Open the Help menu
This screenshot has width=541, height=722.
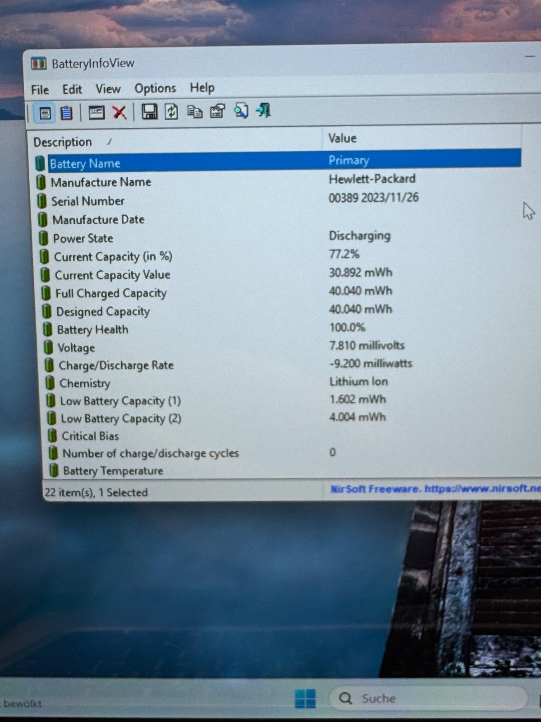(202, 88)
